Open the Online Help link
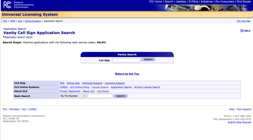 [73, 83]
